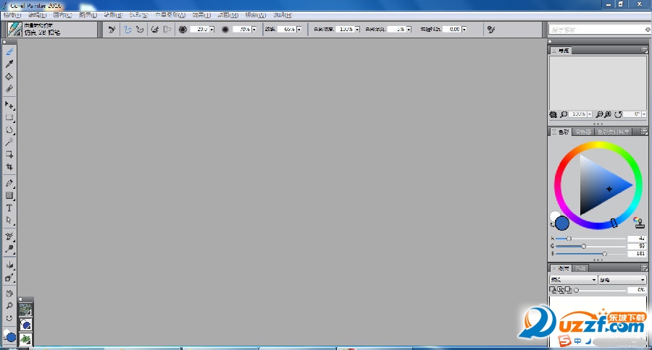Select the Dropper tool in the toolbox
This screenshot has width=652, height=350.
[x=9, y=64]
